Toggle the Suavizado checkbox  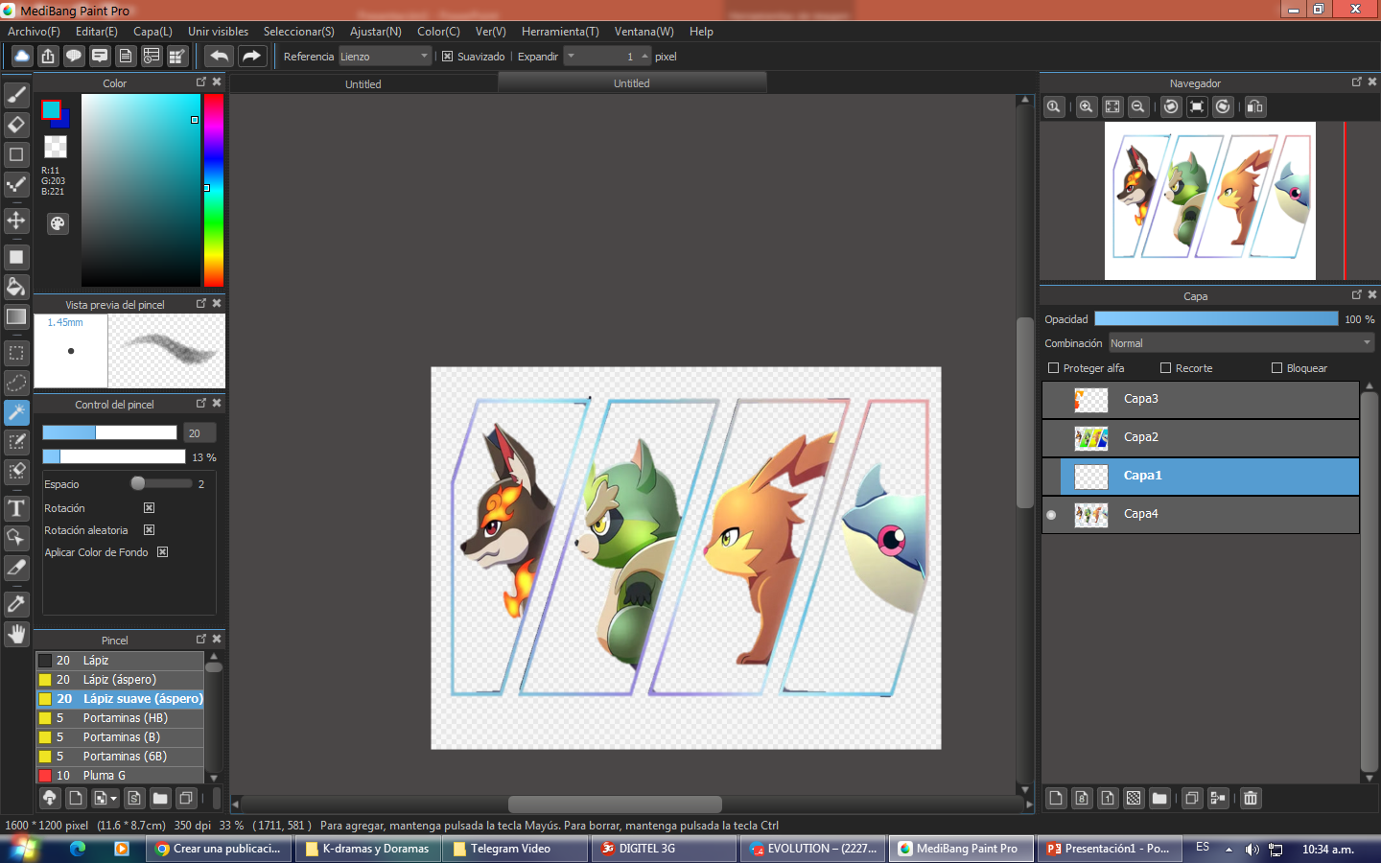(447, 57)
